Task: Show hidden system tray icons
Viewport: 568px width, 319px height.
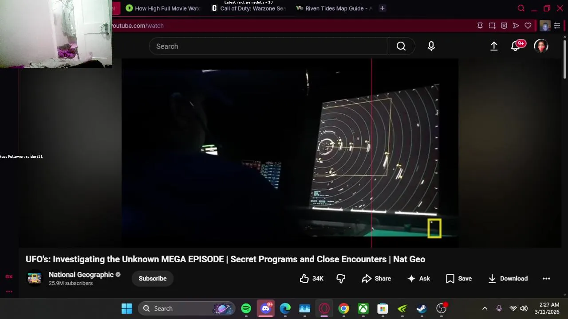Action: click(485, 308)
